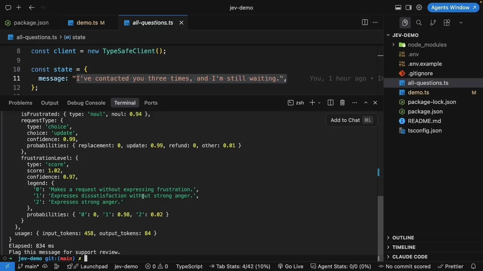This screenshot has width=483, height=271.
Task: Kill terminal with the trash icon
Action: (342, 103)
